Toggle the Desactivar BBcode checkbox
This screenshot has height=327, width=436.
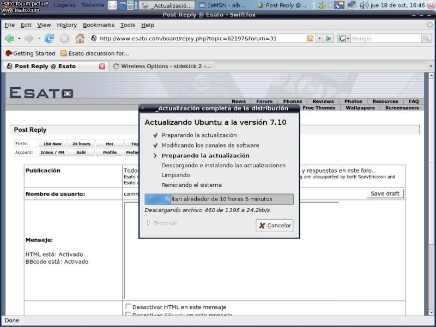[129, 315]
